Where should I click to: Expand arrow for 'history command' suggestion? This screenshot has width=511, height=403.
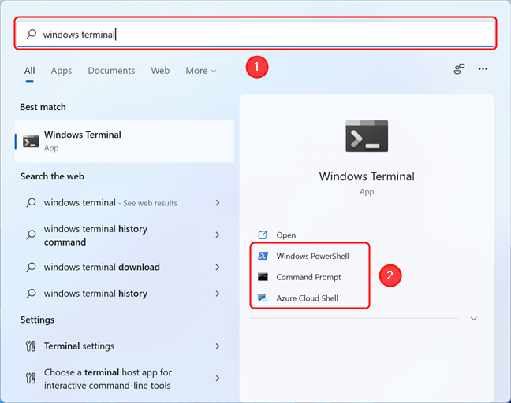[x=218, y=235]
